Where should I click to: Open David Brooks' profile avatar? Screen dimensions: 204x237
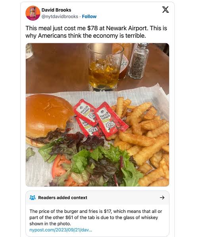click(33, 13)
